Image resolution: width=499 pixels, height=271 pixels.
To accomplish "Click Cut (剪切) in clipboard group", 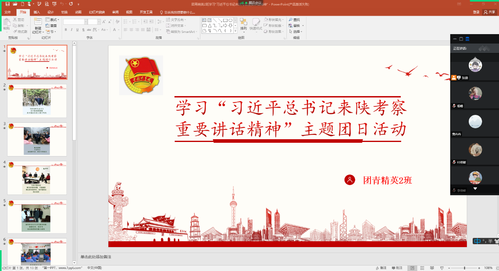I will (18, 19).
